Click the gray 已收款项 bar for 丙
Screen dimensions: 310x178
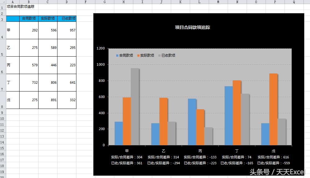pyautogui.click(x=208, y=136)
